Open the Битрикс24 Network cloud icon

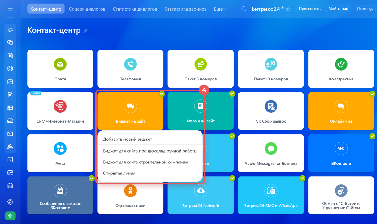coord(201,191)
